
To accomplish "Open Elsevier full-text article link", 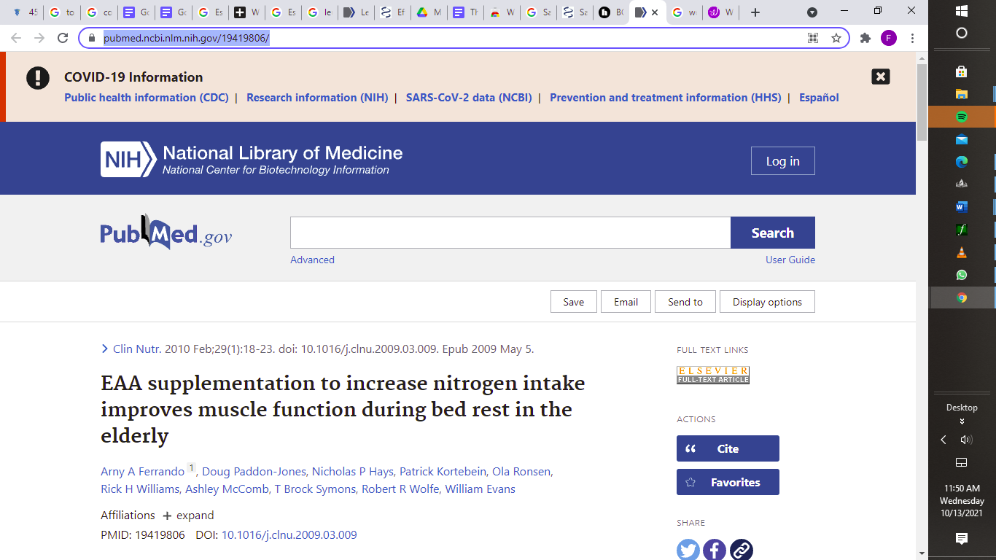I will point(712,375).
